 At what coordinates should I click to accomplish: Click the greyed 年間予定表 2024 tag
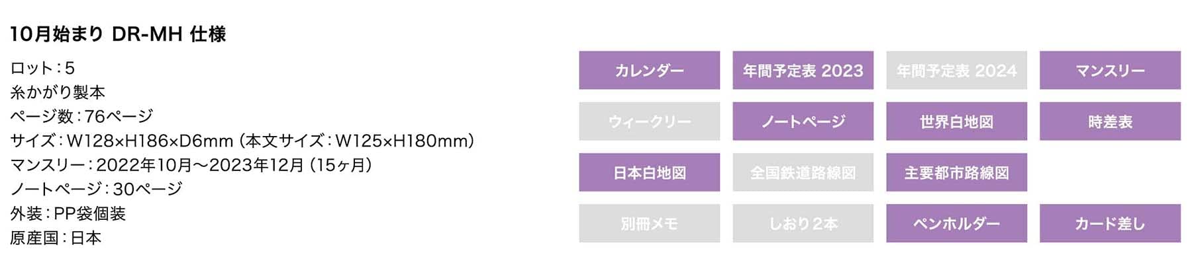click(956, 70)
